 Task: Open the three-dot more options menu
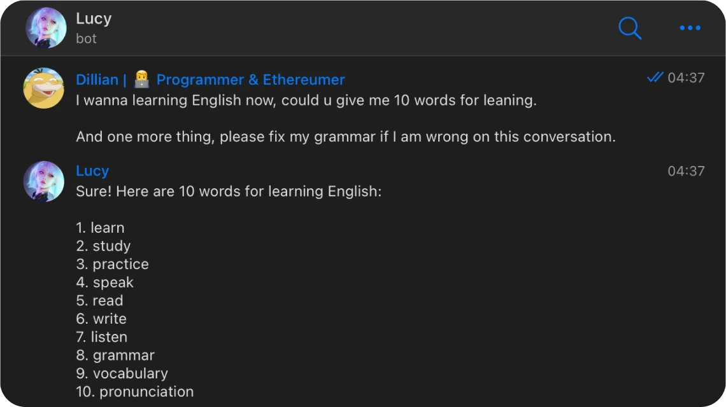click(x=690, y=28)
